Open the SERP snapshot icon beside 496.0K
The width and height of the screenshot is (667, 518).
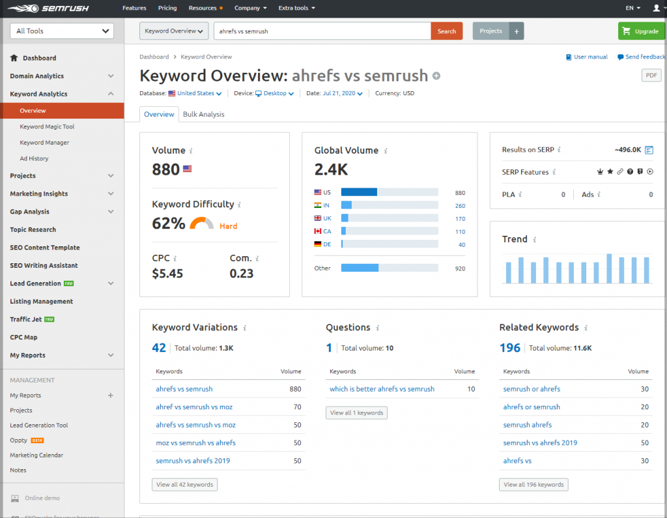tap(649, 150)
